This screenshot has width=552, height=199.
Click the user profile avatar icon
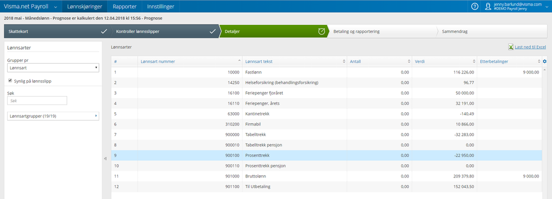(x=488, y=6)
